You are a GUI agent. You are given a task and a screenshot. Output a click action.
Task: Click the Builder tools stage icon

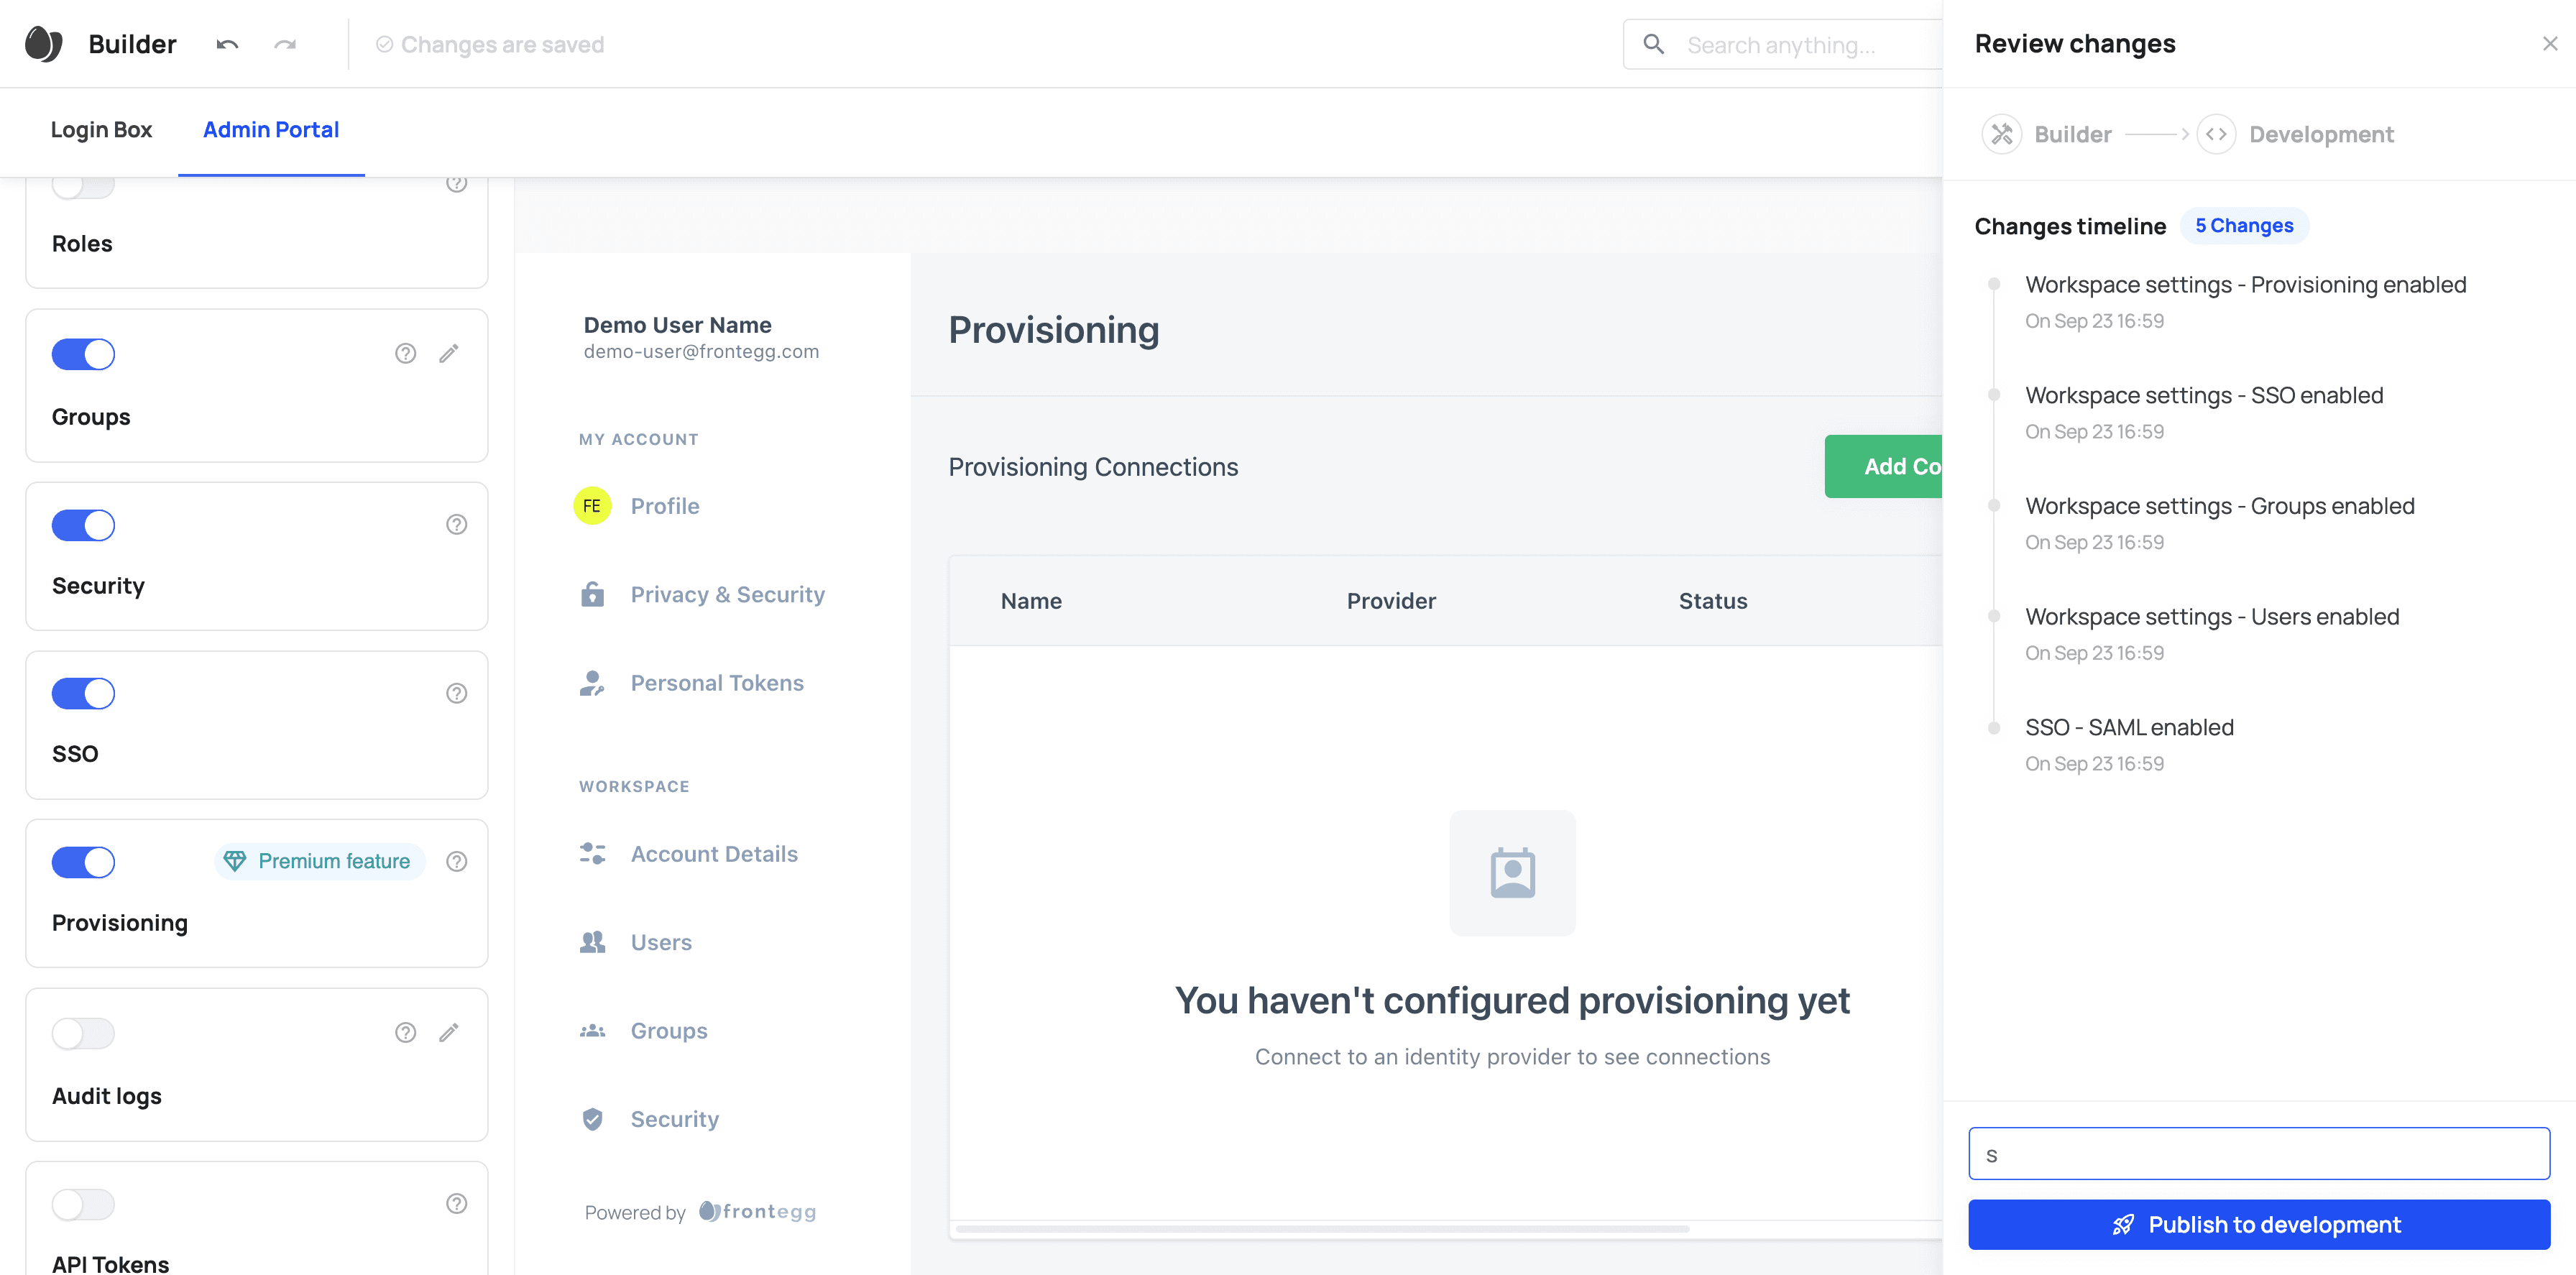point(2002,134)
